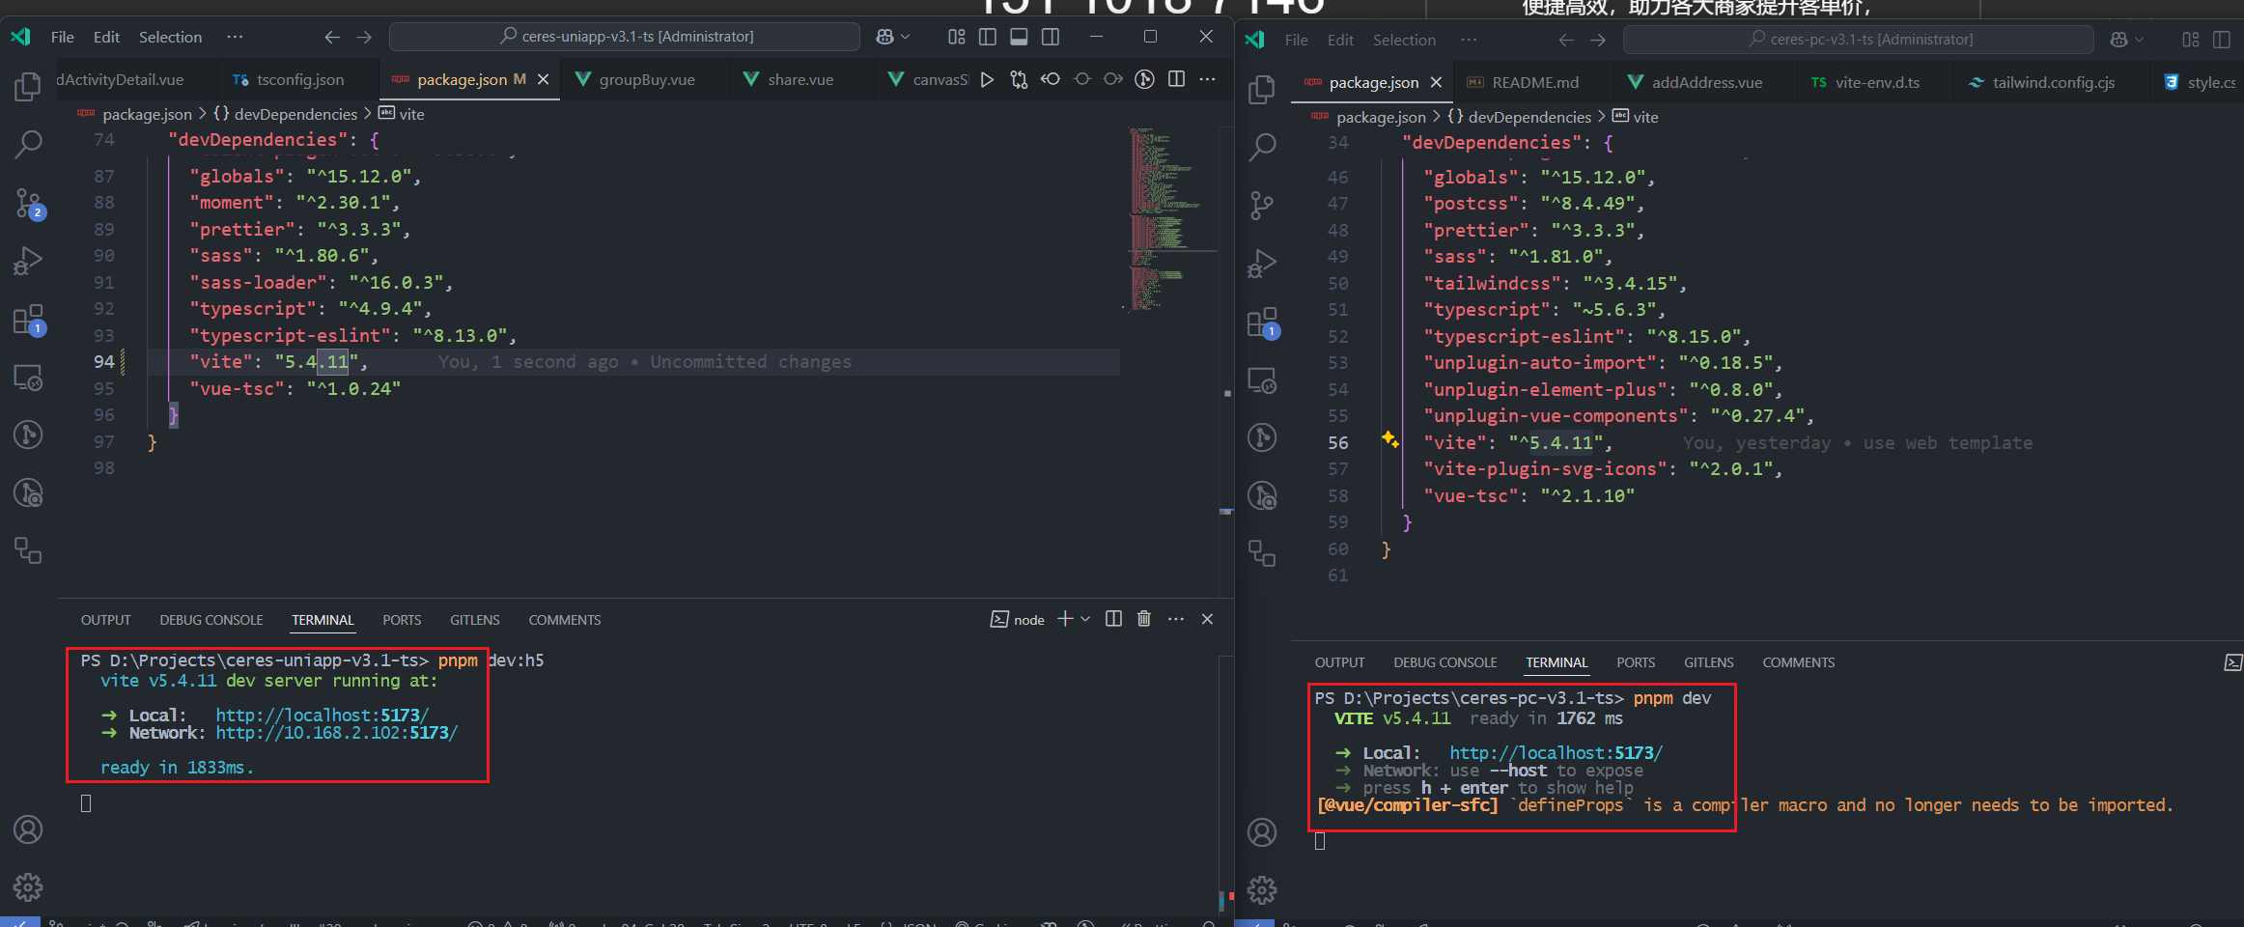
Task: Open changes compare icon in left editor toolbar
Action: tap(1019, 79)
